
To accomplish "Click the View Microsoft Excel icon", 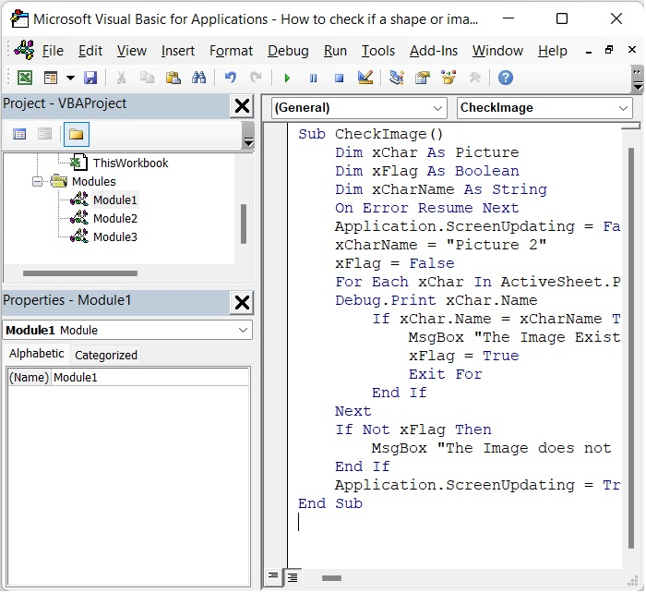I will point(25,79).
